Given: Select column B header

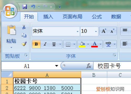Looking at the screenshot, I should click(94, 75).
